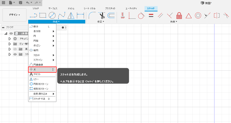Choose ミラー from the create menu
The width and height of the screenshot is (231, 123).
[x=42, y=79]
